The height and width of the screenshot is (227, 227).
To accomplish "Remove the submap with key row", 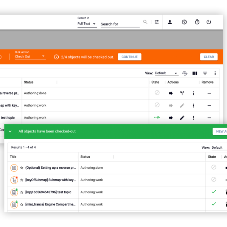I will (209, 106).
